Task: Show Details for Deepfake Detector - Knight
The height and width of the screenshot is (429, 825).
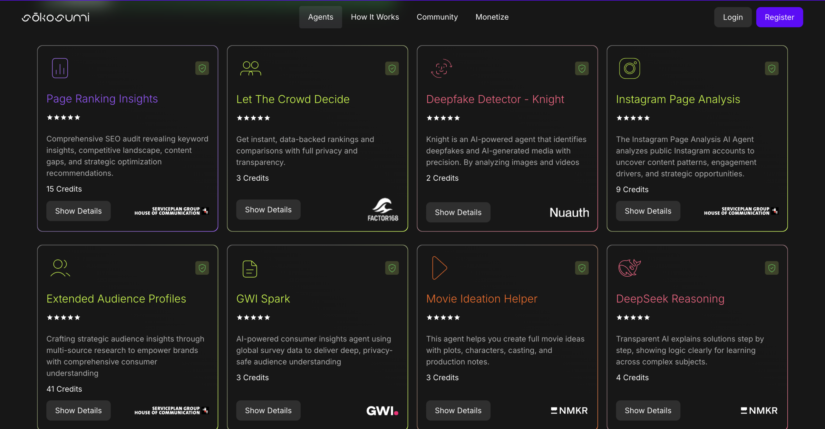Action: click(x=458, y=212)
